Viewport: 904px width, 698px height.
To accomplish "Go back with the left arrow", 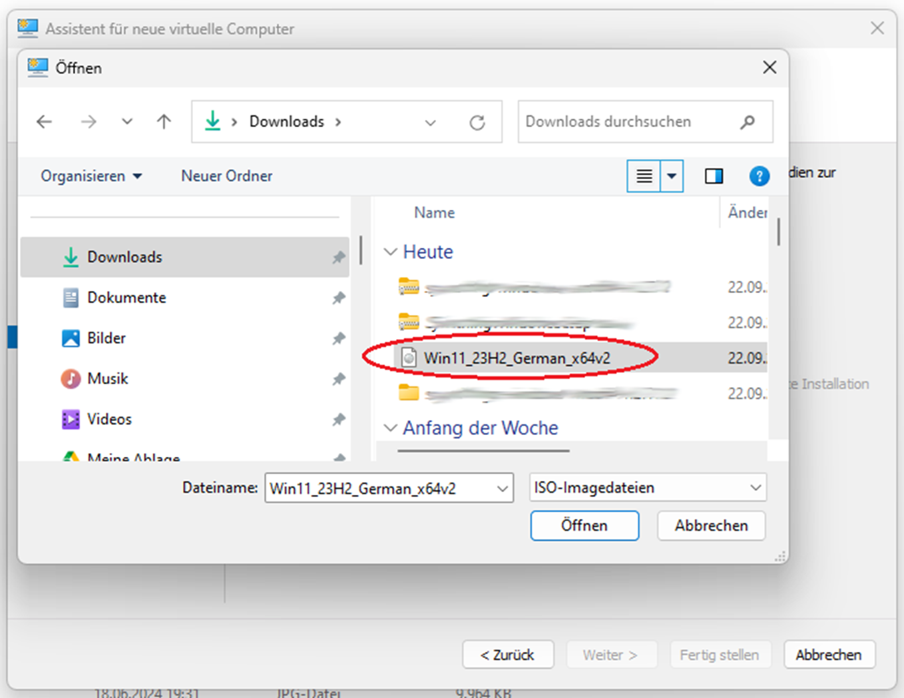I will 45,122.
